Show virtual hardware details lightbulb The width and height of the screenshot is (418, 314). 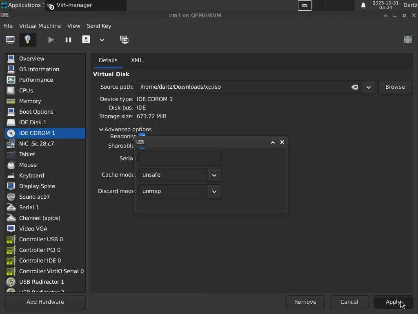pos(28,40)
